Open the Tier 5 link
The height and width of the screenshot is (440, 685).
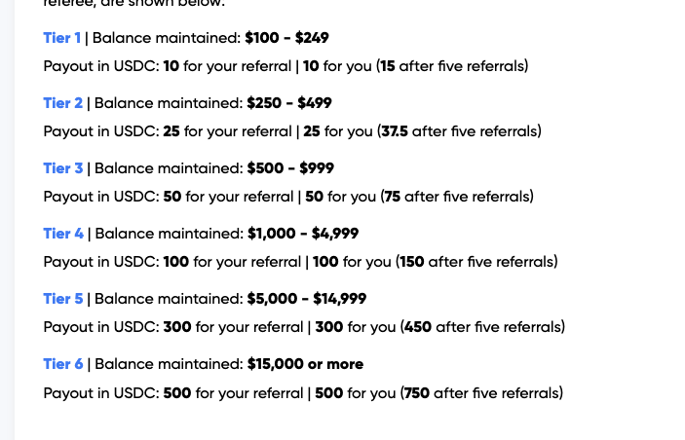(x=63, y=299)
